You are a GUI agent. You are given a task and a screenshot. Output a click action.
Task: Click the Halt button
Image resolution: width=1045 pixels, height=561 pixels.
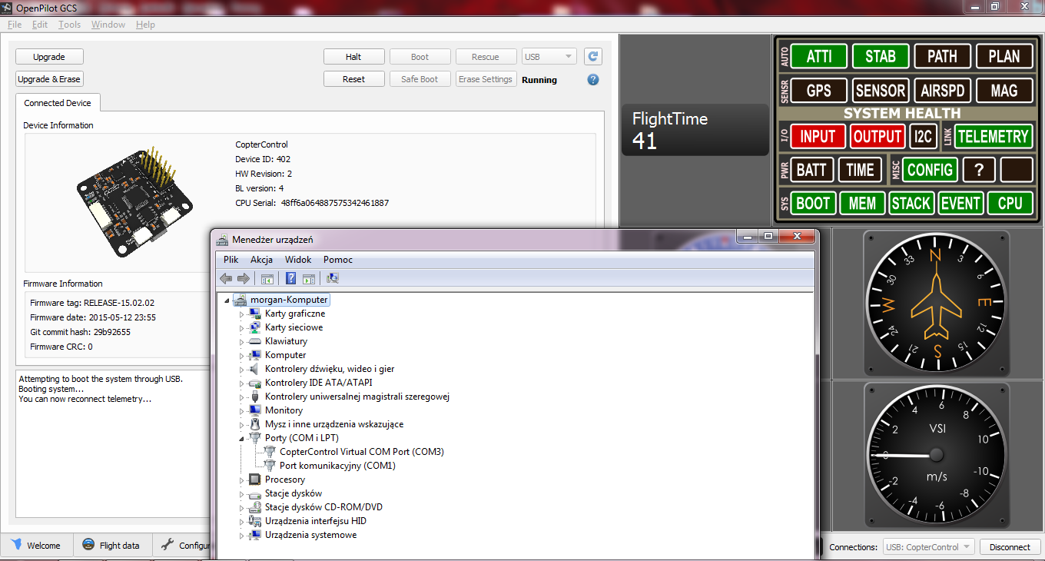point(353,57)
